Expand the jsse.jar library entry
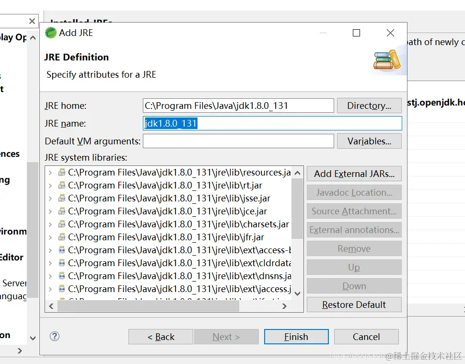Screen dimensions: 465x364 tap(50, 199)
